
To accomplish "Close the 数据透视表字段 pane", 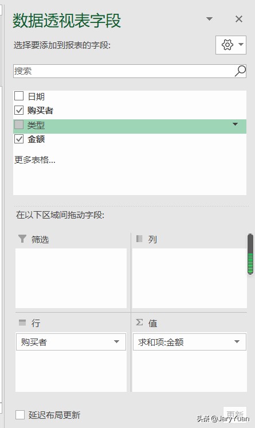I will tap(239, 19).
